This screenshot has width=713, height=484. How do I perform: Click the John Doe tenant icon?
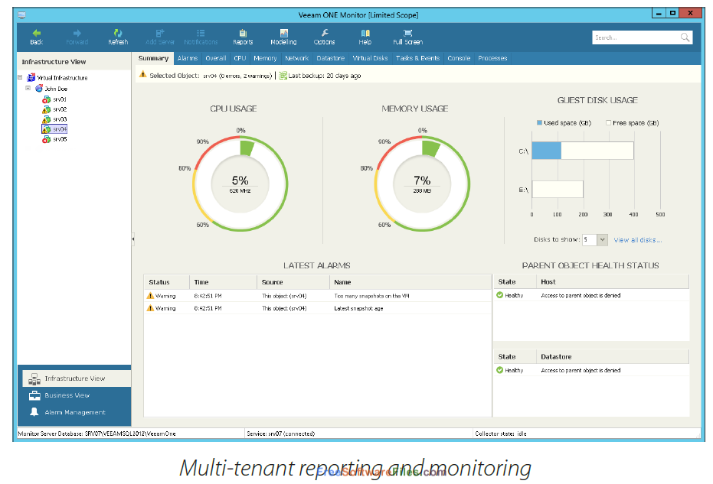pos(39,89)
